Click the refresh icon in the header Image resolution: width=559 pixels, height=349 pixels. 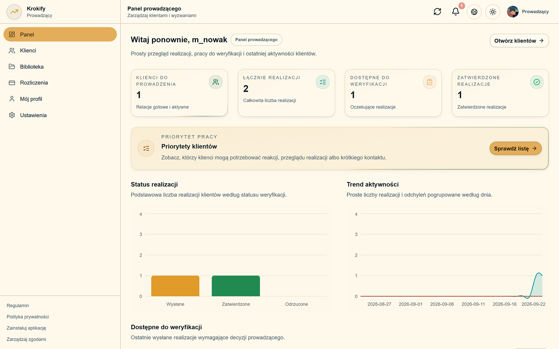coord(437,12)
